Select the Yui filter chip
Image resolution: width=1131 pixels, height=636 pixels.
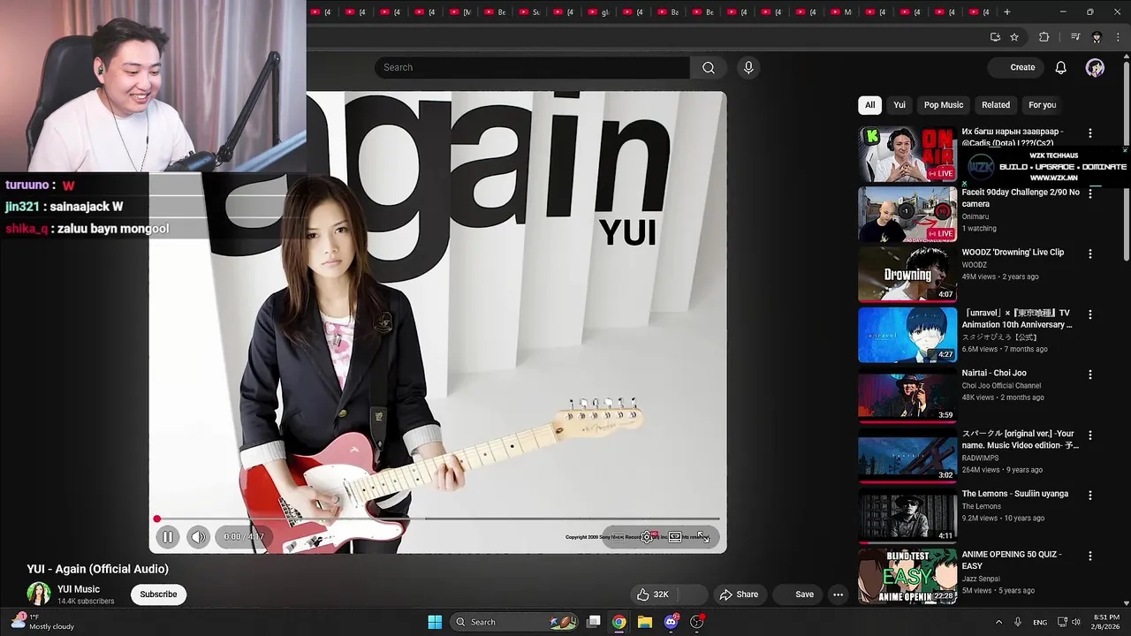point(899,105)
